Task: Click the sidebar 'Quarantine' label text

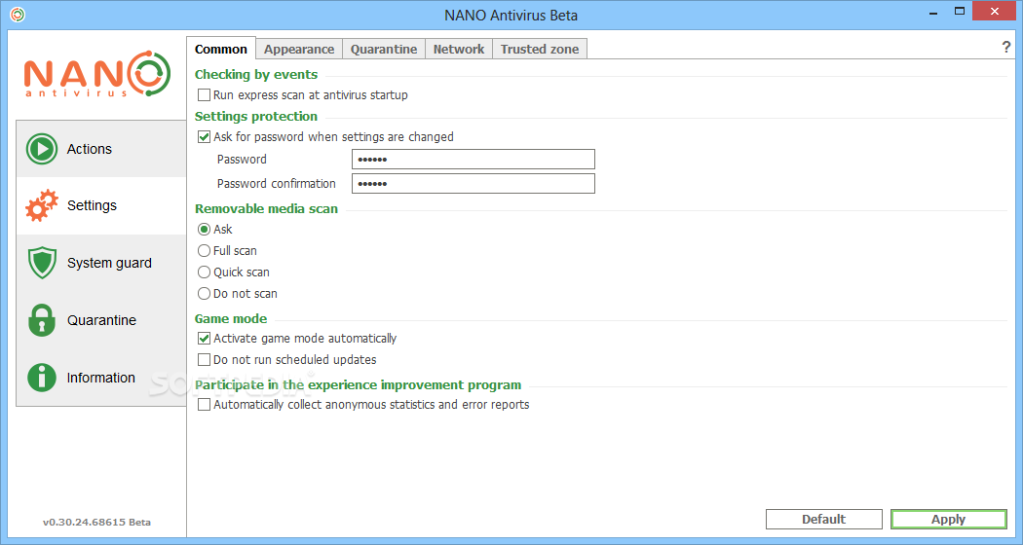Action: point(101,321)
